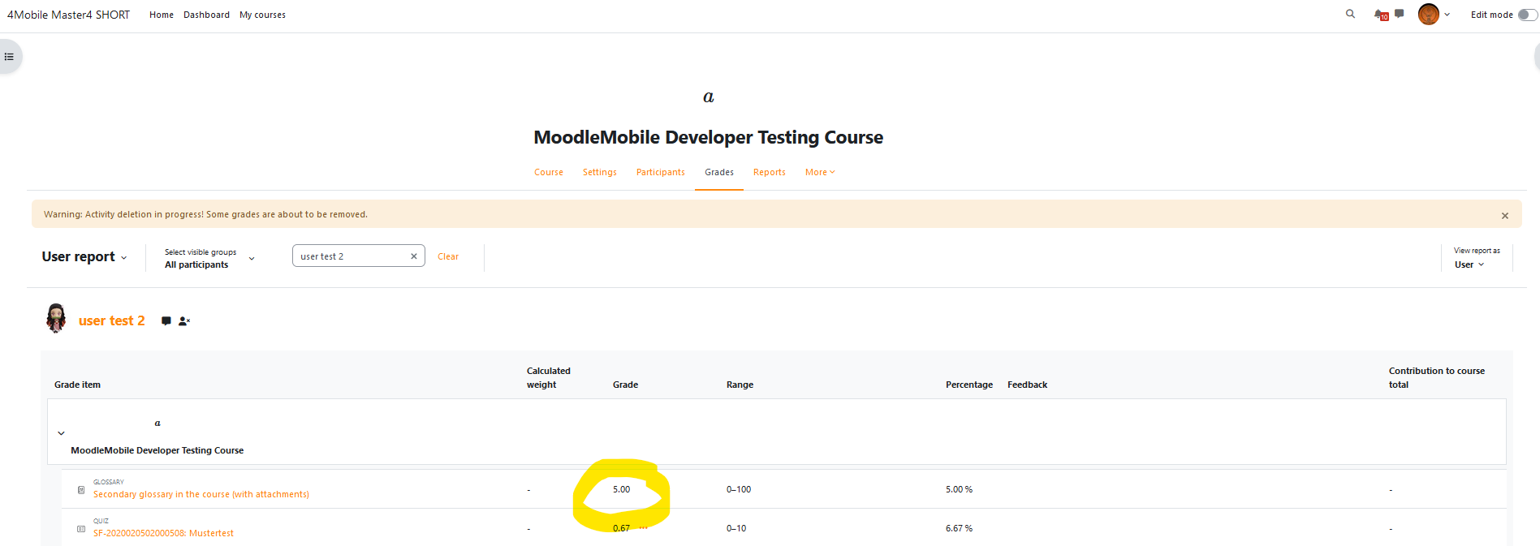Viewport: 1540px width, 546px height.
Task: Click the remove-contact icon beside user test 2
Action: 184,321
